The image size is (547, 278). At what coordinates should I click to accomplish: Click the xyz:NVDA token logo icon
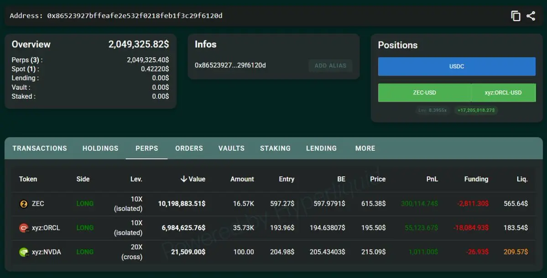pos(24,252)
